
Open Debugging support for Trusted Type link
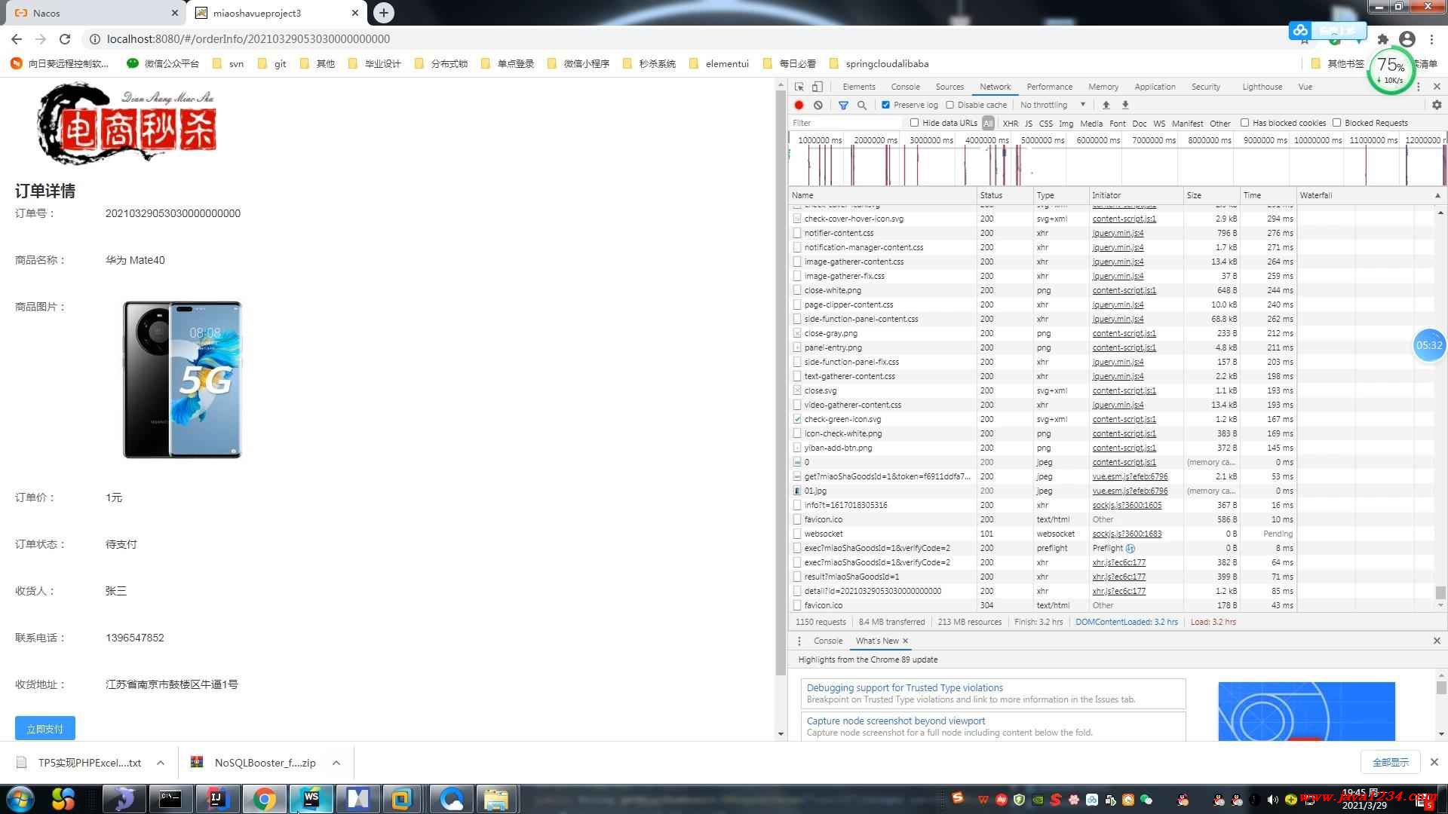[904, 687]
